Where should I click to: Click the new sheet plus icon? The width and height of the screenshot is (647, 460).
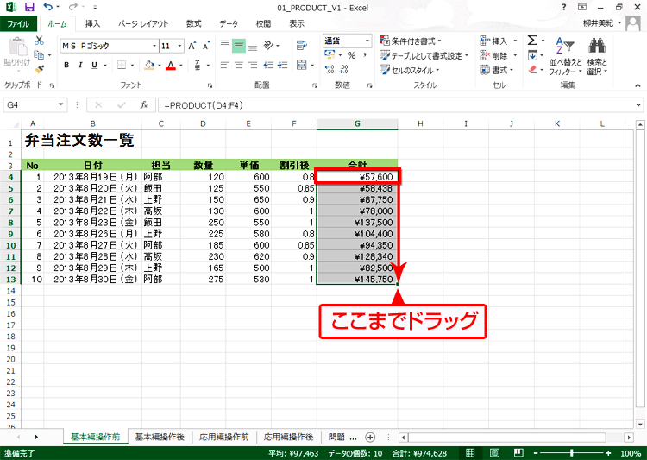(x=370, y=437)
